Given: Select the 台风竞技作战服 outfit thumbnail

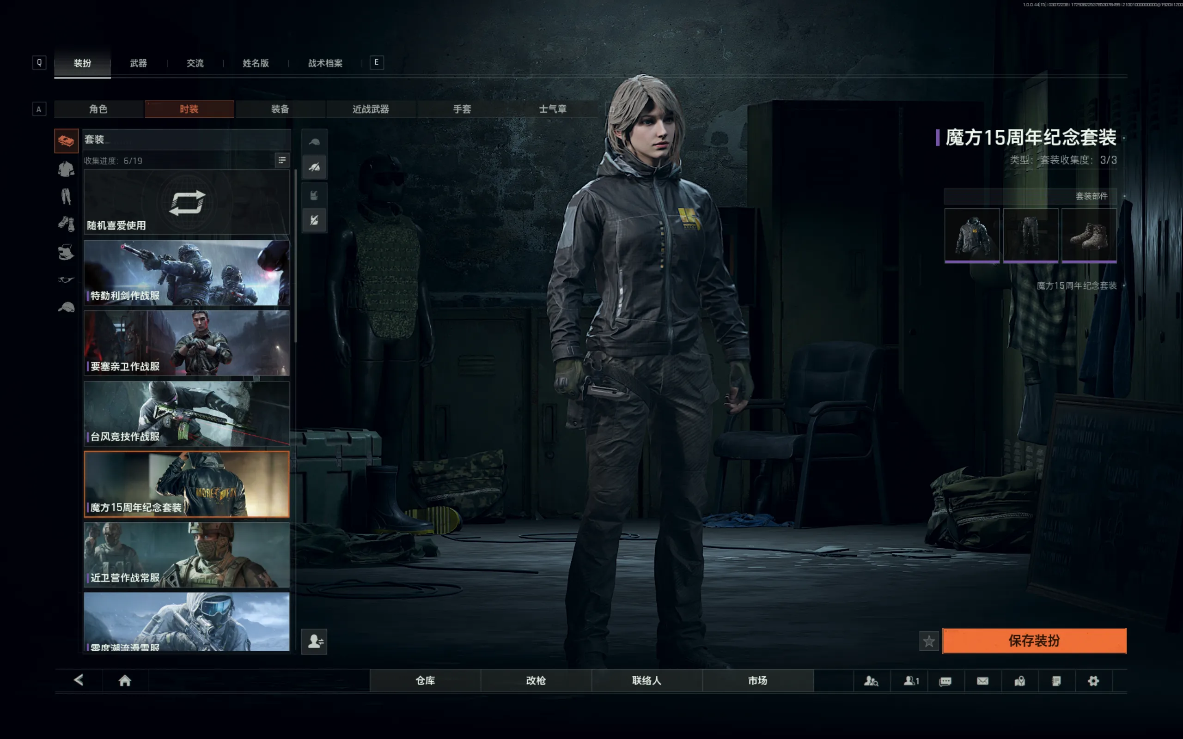Looking at the screenshot, I should 186,413.
